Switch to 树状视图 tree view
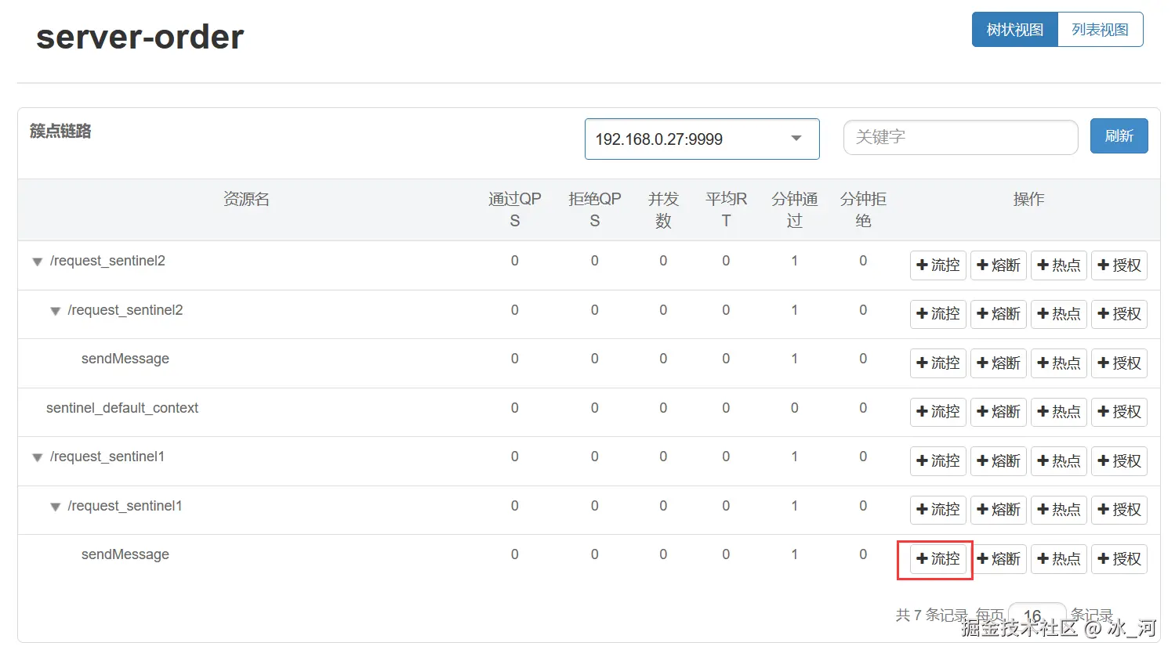1175x657 pixels. pyautogui.click(x=1014, y=30)
